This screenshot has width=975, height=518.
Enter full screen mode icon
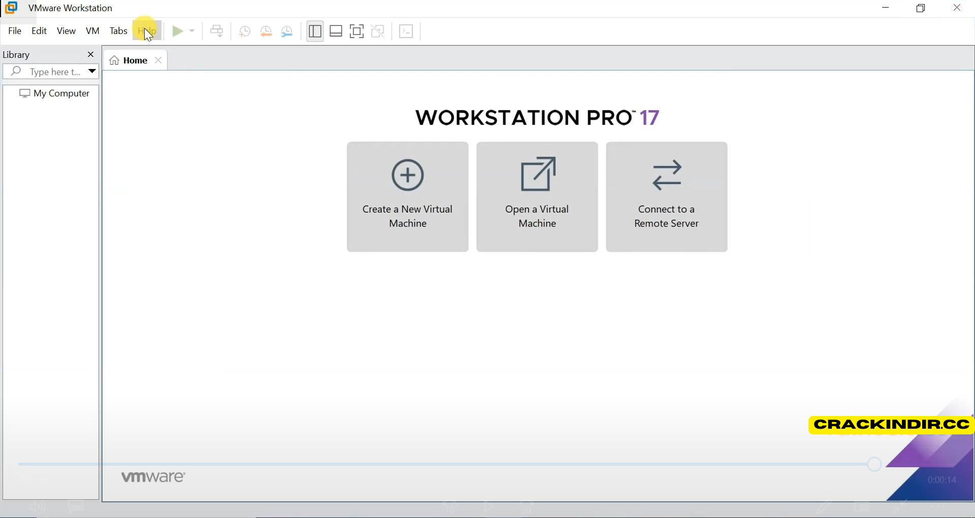click(x=357, y=31)
